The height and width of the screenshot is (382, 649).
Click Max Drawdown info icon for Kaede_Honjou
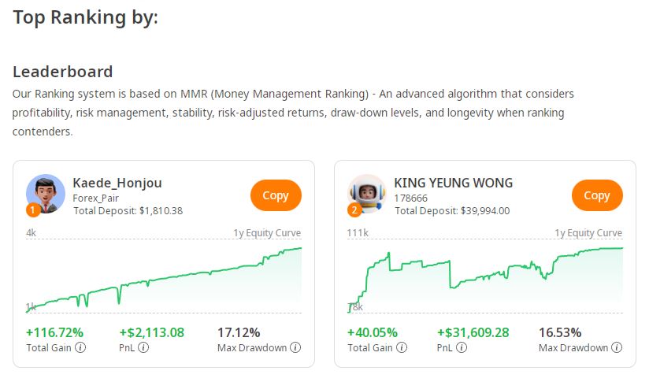point(295,348)
